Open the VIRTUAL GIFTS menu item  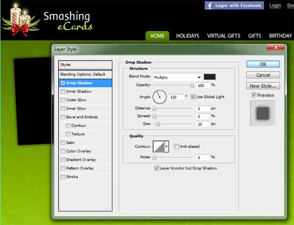click(224, 36)
